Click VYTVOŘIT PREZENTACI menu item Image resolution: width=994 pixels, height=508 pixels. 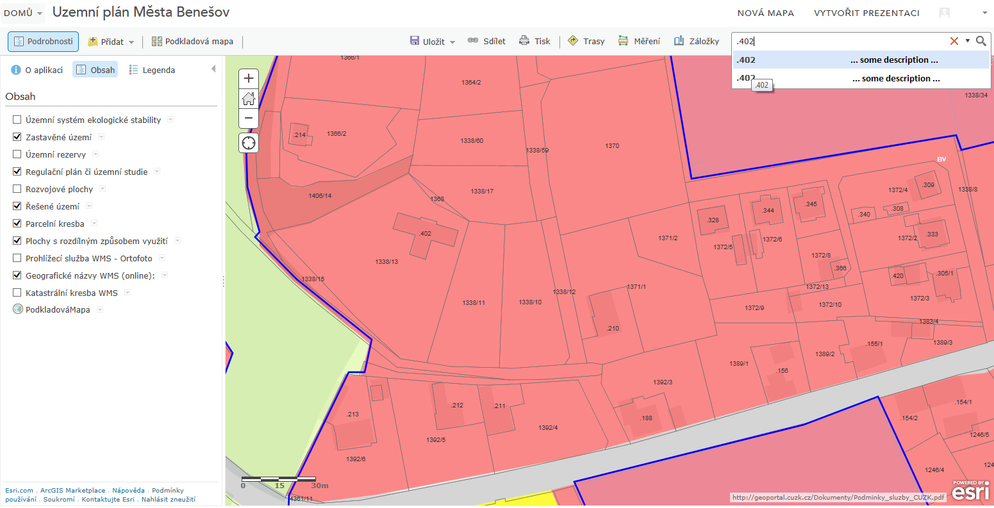[x=866, y=13]
